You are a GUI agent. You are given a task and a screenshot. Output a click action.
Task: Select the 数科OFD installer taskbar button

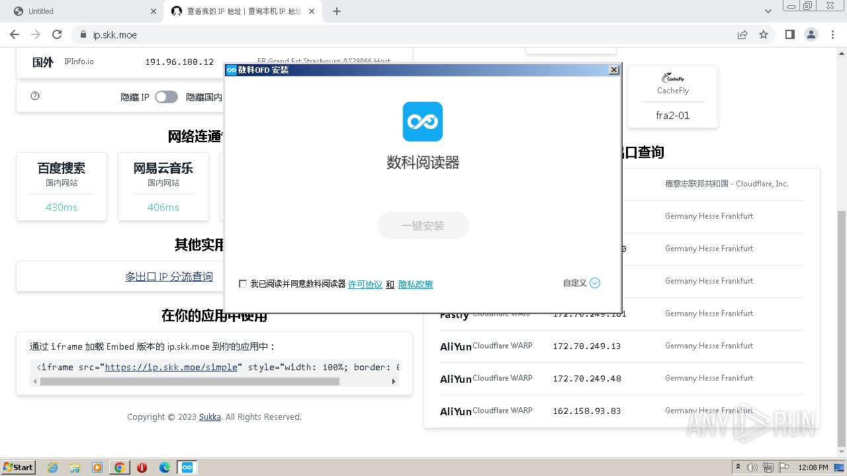pos(187,467)
